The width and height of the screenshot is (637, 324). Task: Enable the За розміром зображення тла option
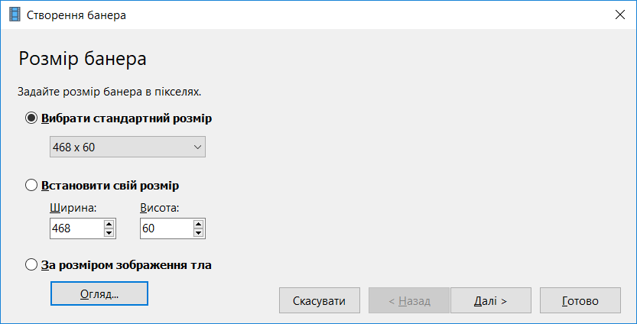click(31, 264)
